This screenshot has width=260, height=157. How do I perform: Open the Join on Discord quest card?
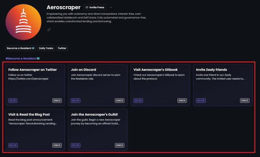(x=97, y=85)
